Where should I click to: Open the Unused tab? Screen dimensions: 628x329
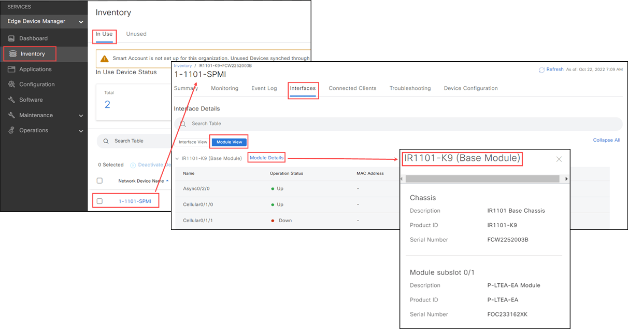click(136, 34)
